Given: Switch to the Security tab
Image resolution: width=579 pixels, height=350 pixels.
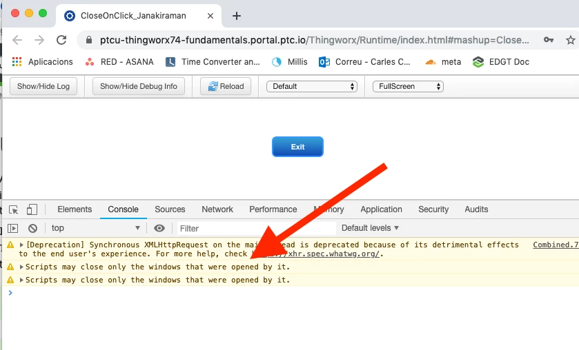Looking at the screenshot, I should (x=433, y=209).
